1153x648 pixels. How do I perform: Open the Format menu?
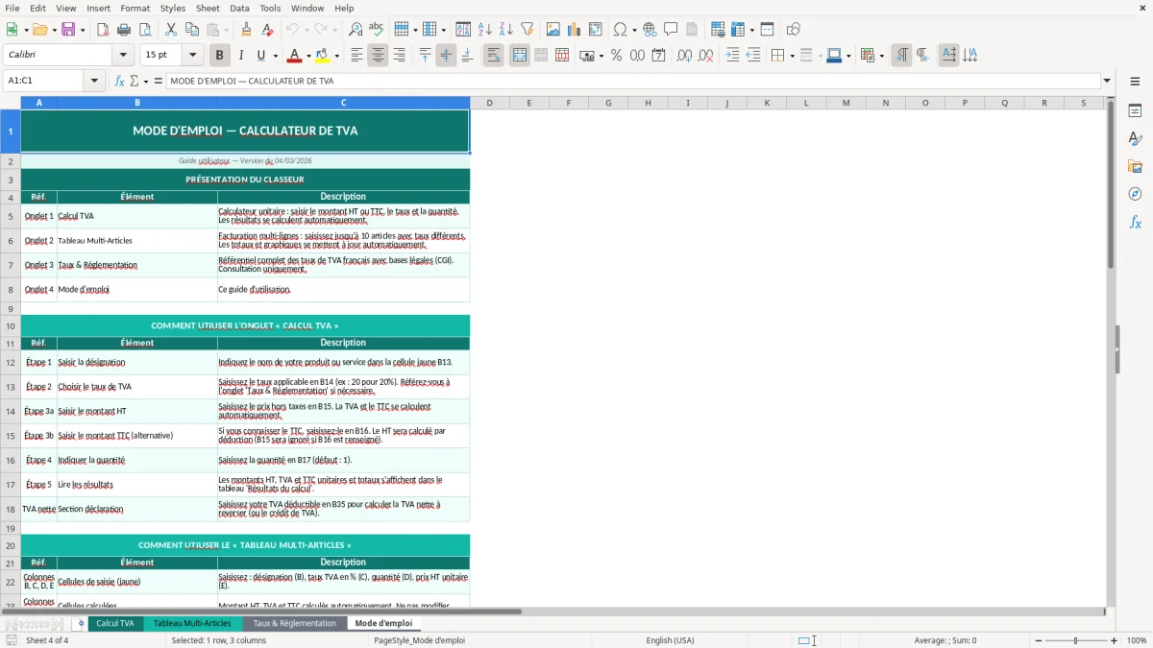coord(135,8)
